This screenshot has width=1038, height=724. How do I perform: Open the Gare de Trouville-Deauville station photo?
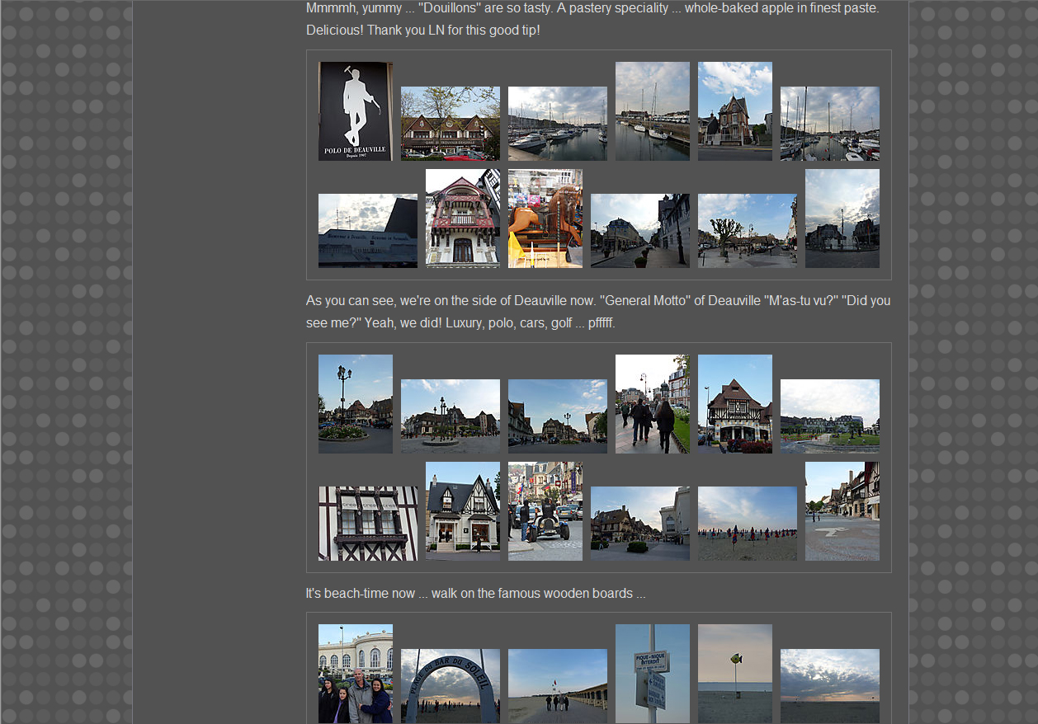(x=450, y=124)
